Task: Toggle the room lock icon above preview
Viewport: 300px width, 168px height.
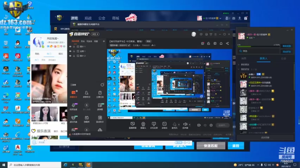Action: click(208, 43)
